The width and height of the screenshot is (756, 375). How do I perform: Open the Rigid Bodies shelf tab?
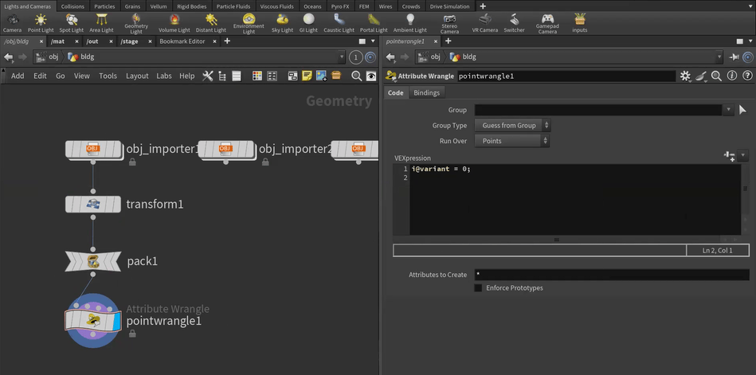(192, 6)
